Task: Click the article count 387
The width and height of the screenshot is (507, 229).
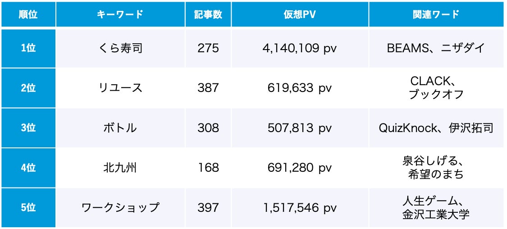Action: coord(208,88)
